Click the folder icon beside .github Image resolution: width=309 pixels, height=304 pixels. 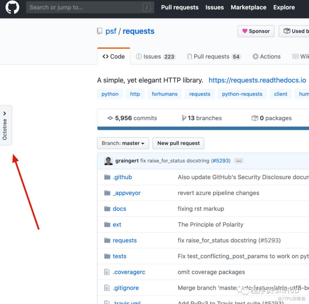[107, 177]
